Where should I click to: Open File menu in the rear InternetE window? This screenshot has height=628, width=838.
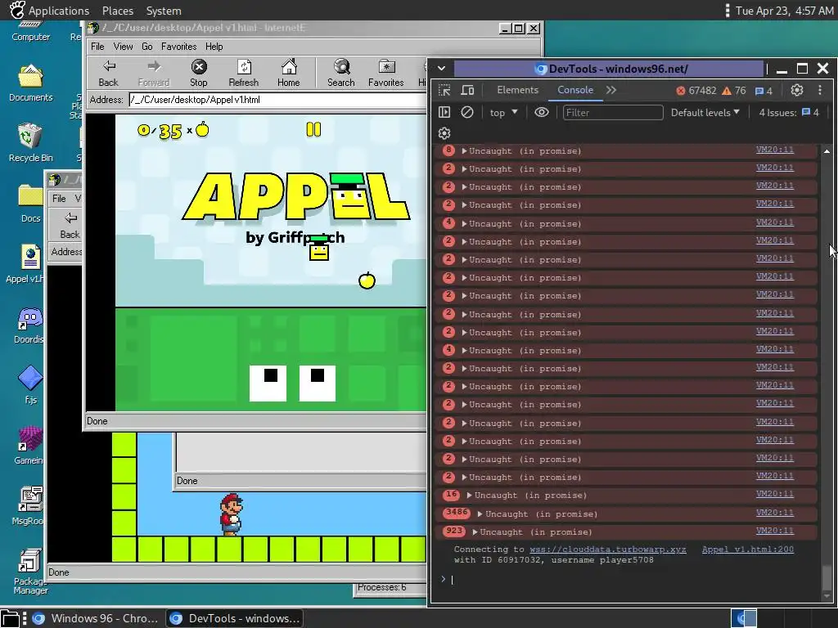coord(59,199)
